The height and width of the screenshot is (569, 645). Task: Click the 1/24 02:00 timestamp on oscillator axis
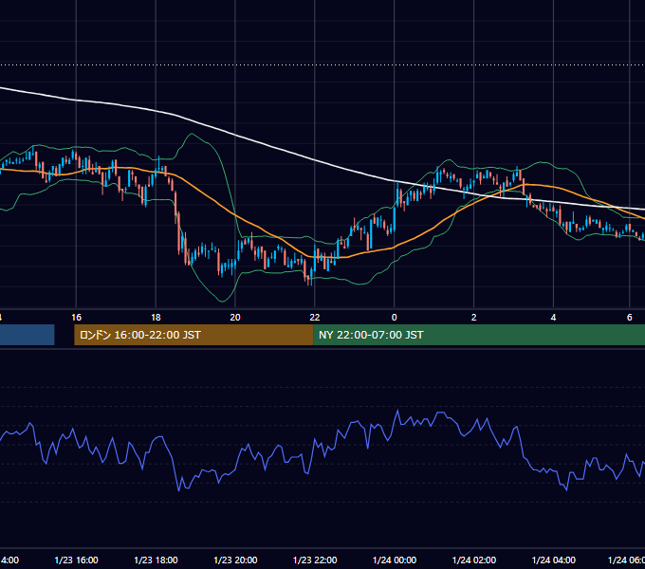click(474, 560)
